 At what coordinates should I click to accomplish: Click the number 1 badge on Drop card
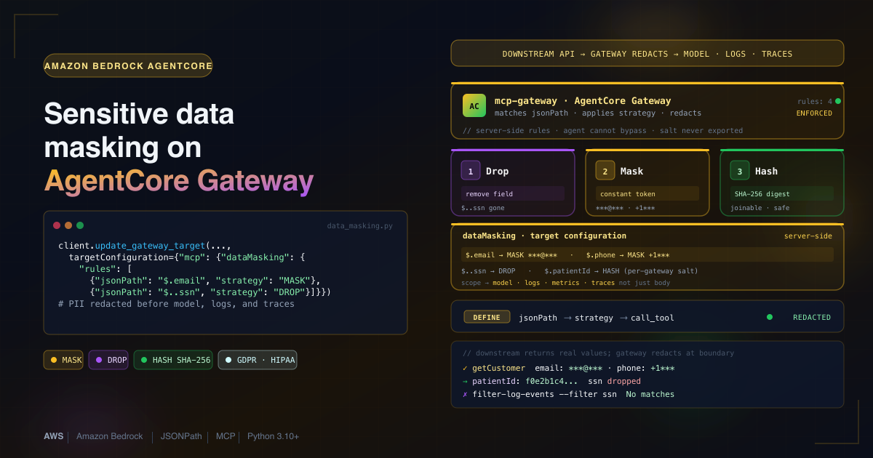pos(470,171)
